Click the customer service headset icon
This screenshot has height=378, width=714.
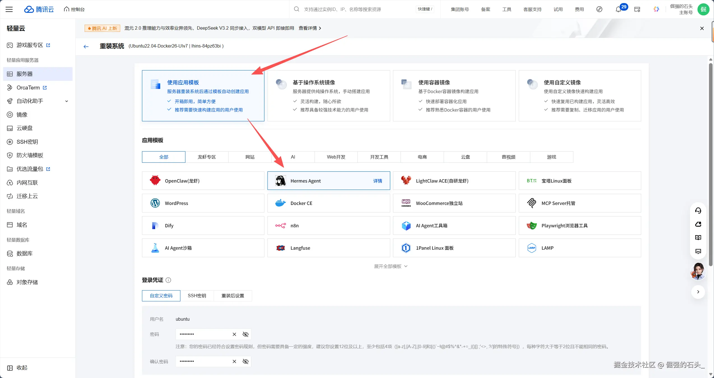tap(698, 211)
